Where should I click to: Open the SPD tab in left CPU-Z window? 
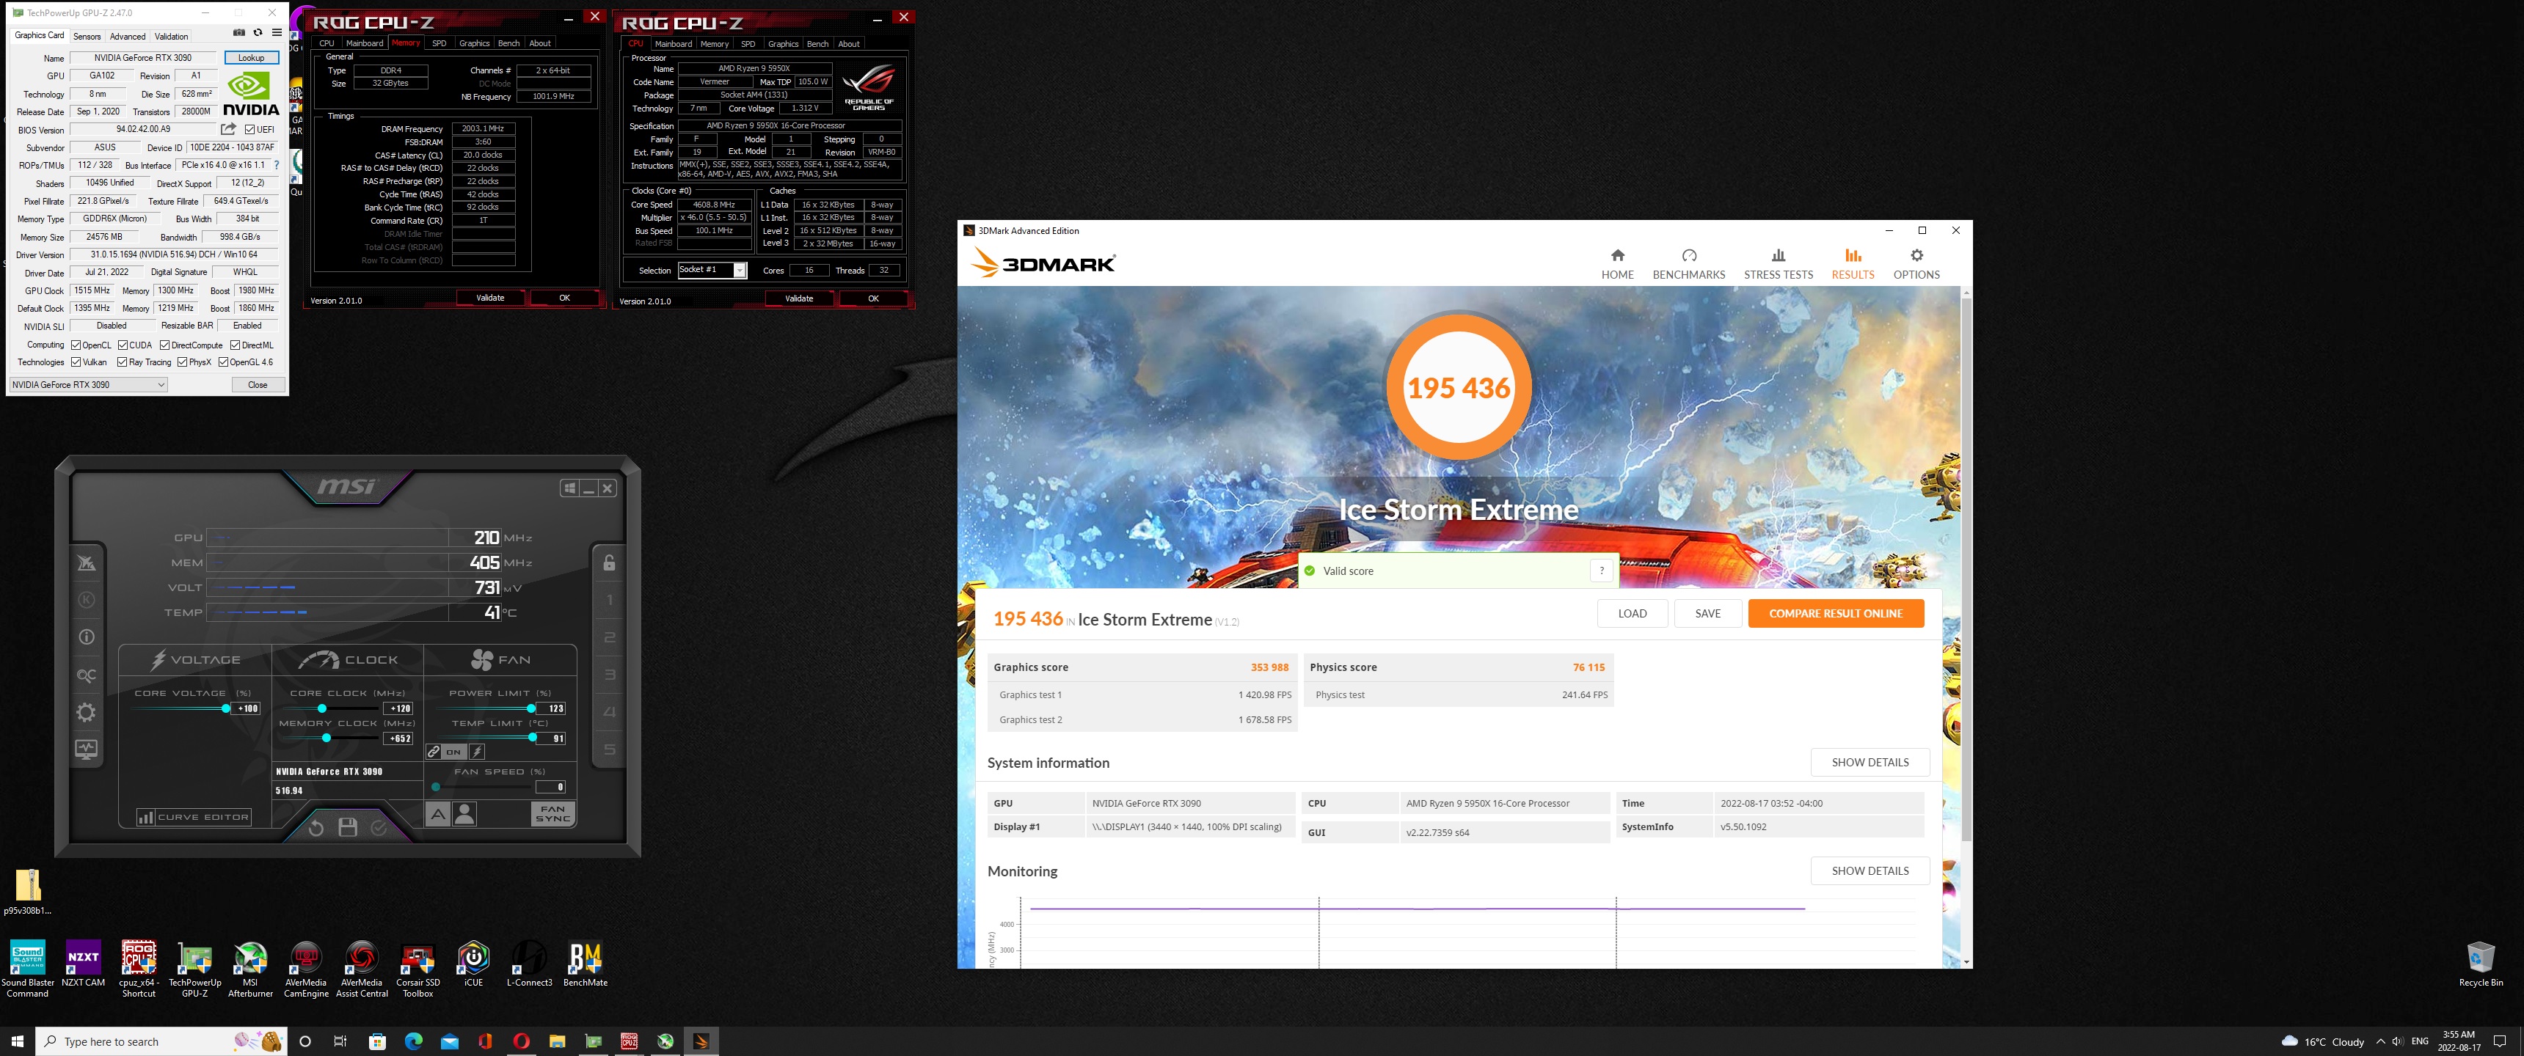[x=439, y=43]
